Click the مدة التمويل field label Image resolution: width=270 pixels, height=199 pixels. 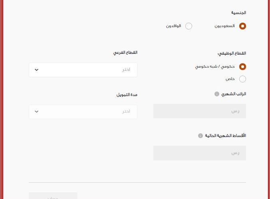coord(127,95)
